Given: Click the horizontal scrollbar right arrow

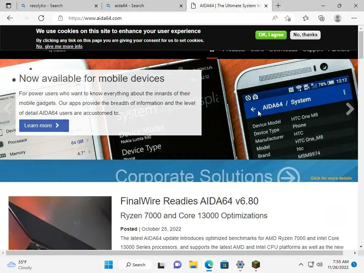Looking at the screenshot, I should (355, 253).
